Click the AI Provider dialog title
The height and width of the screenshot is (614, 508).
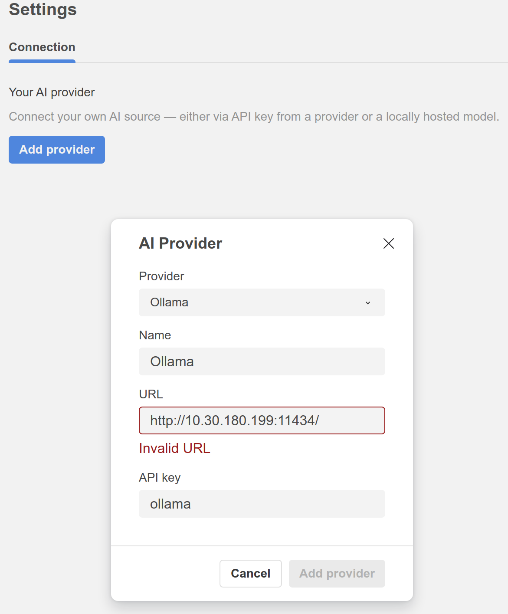(x=180, y=243)
